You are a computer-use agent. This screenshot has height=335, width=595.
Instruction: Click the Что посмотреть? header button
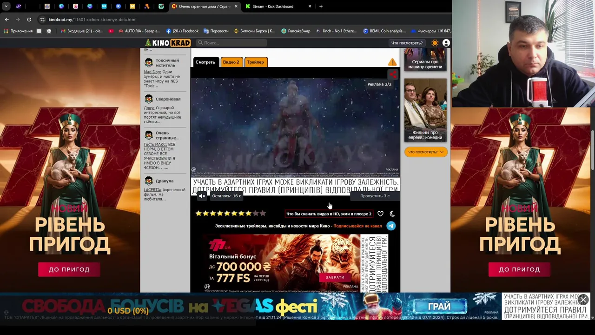click(407, 43)
